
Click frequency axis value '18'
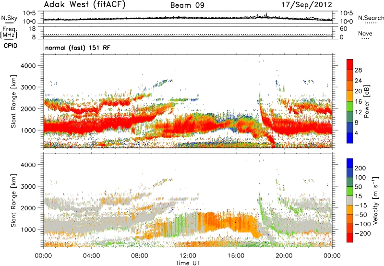coord(32,29)
